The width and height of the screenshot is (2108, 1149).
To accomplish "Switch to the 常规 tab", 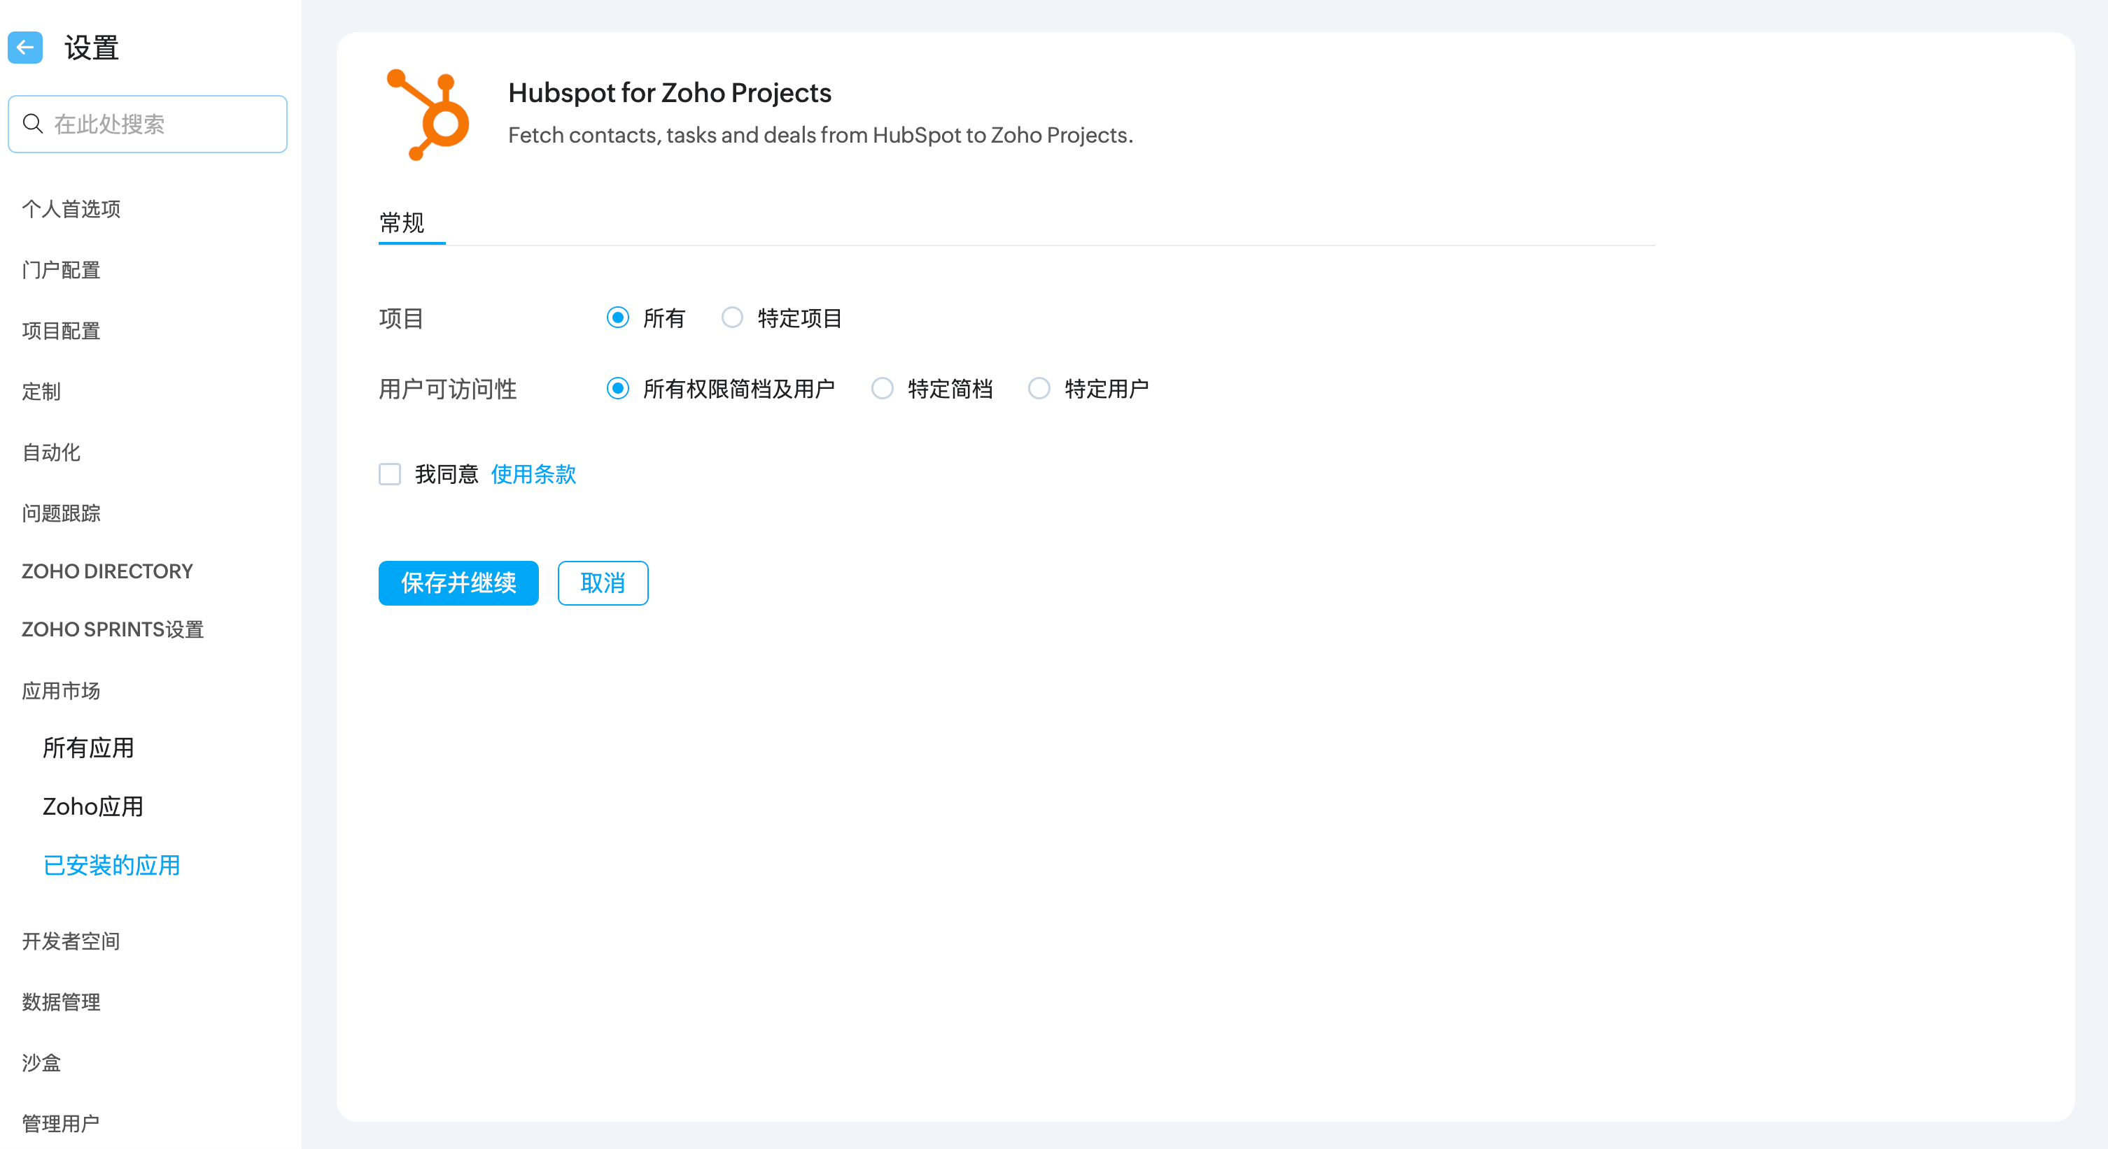I will click(x=402, y=222).
